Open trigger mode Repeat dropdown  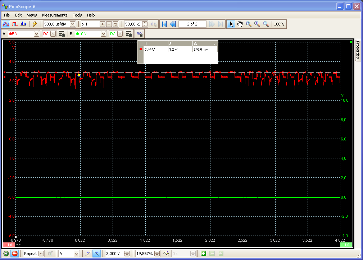coord(41,254)
